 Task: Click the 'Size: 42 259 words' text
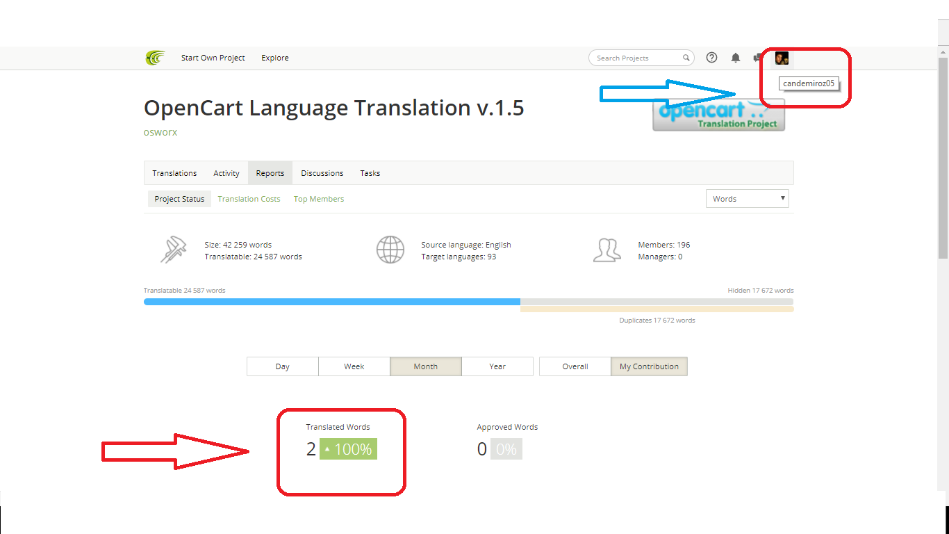[x=238, y=245]
